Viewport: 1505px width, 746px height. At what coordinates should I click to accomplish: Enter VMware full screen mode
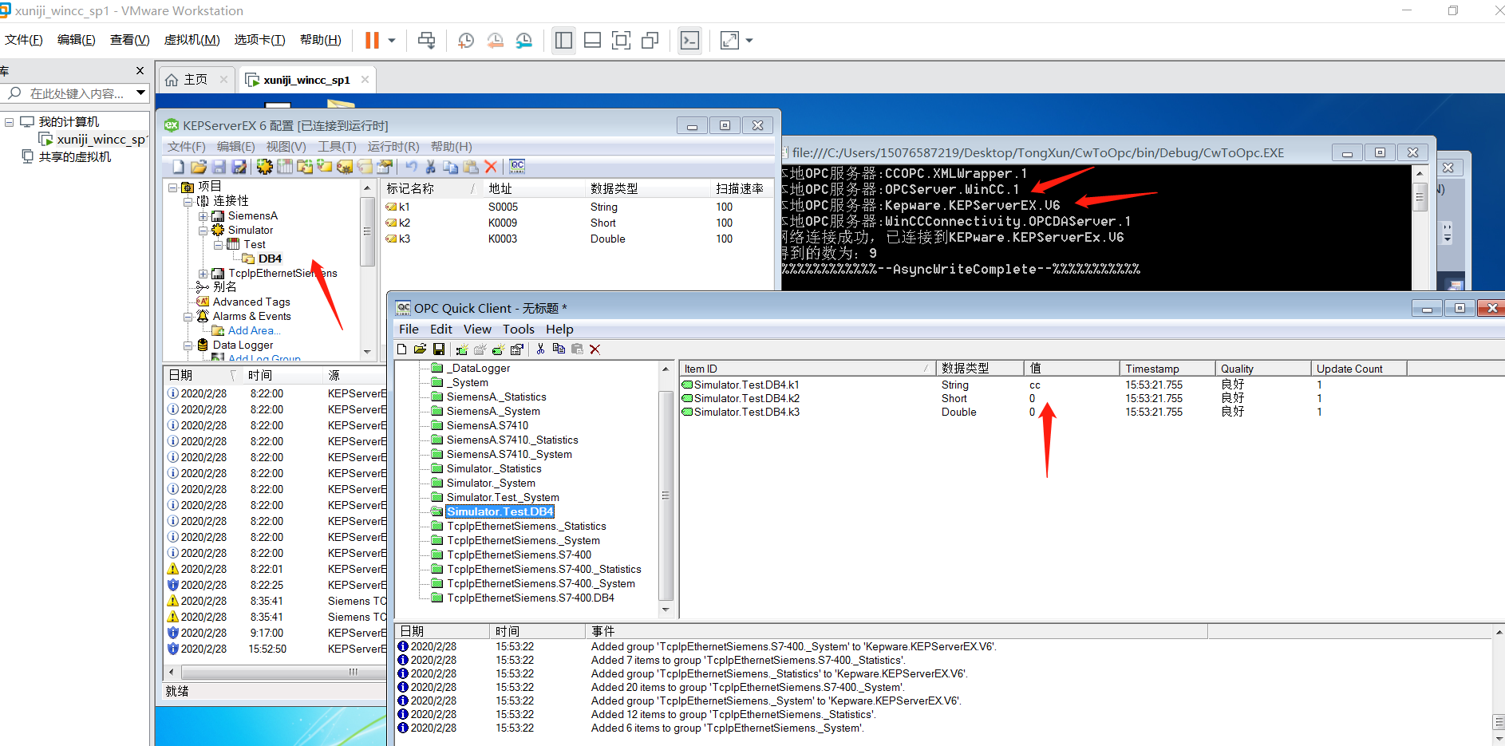pyautogui.click(x=621, y=40)
